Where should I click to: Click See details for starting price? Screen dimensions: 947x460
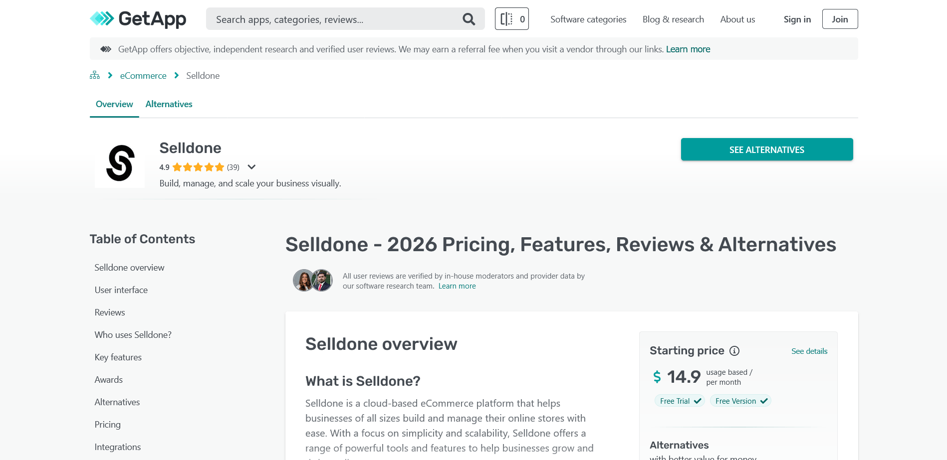pos(809,351)
